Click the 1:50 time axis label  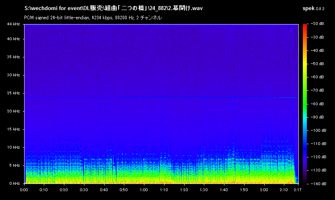pyautogui.click(x=244, y=190)
